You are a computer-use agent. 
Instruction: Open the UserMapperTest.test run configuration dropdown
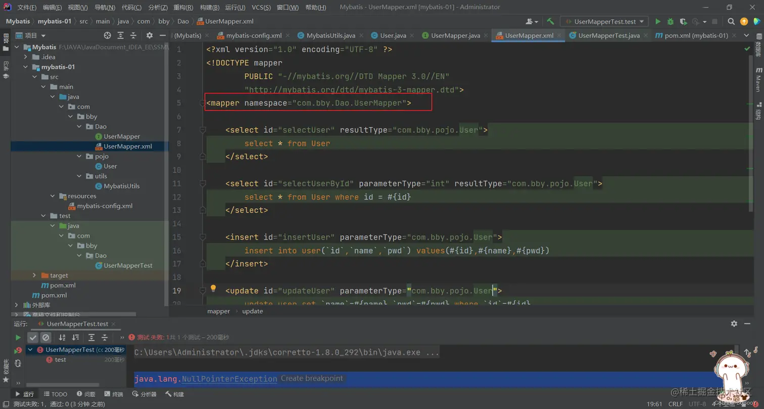[604, 22]
